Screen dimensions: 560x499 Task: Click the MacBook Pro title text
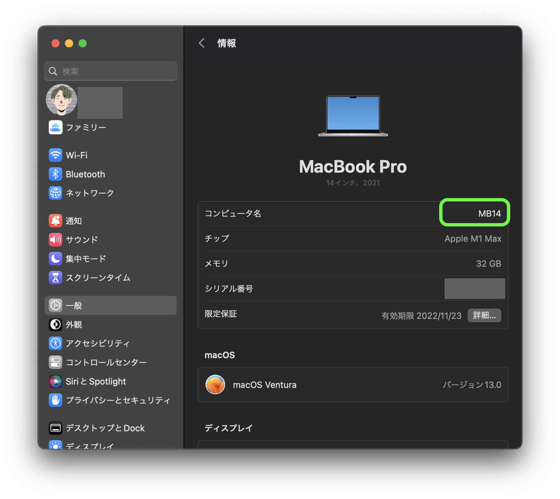[x=353, y=167]
